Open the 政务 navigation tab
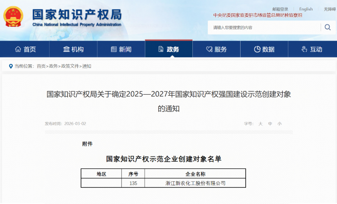The height and width of the screenshot is (204, 337). pos(169,49)
